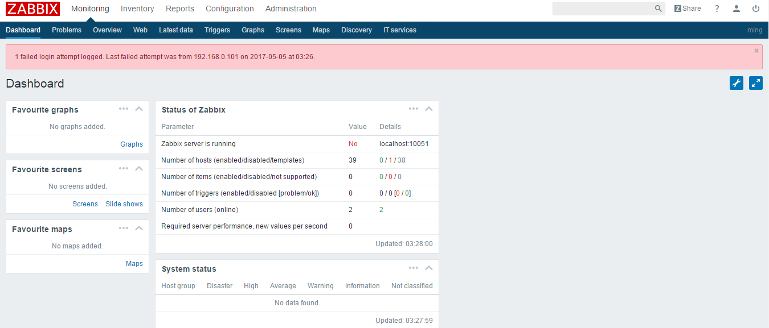Open the user profile icon

[737, 9]
